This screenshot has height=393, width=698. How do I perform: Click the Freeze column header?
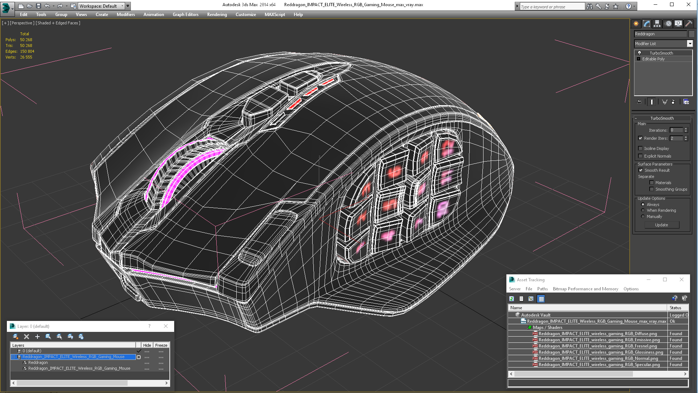pos(161,345)
